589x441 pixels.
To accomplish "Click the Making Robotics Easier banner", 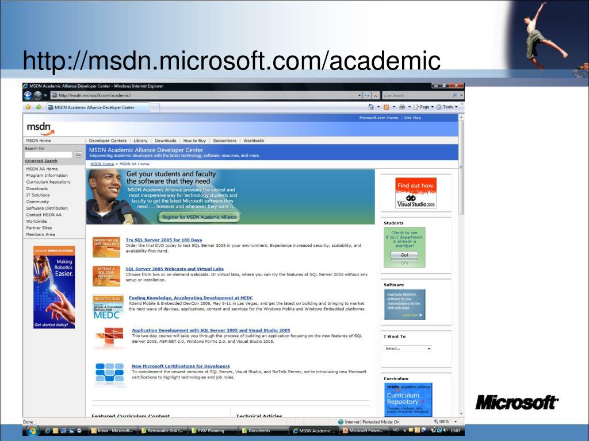I will (54, 287).
